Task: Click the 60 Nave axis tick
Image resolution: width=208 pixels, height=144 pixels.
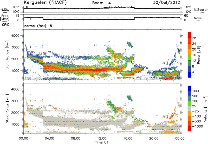Action: 186,16
